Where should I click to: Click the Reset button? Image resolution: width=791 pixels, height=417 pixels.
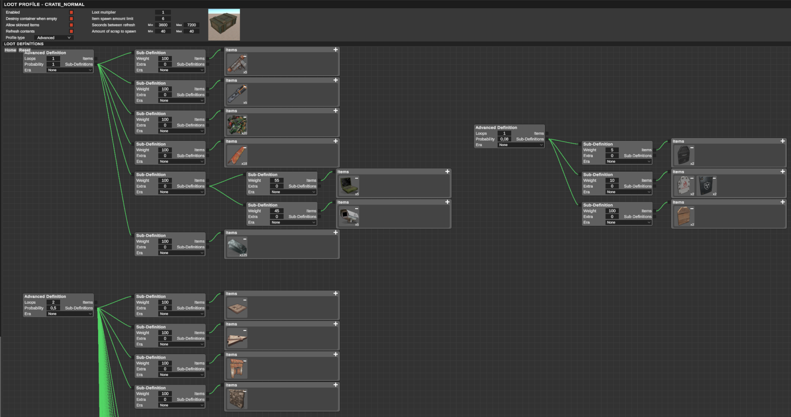point(24,50)
